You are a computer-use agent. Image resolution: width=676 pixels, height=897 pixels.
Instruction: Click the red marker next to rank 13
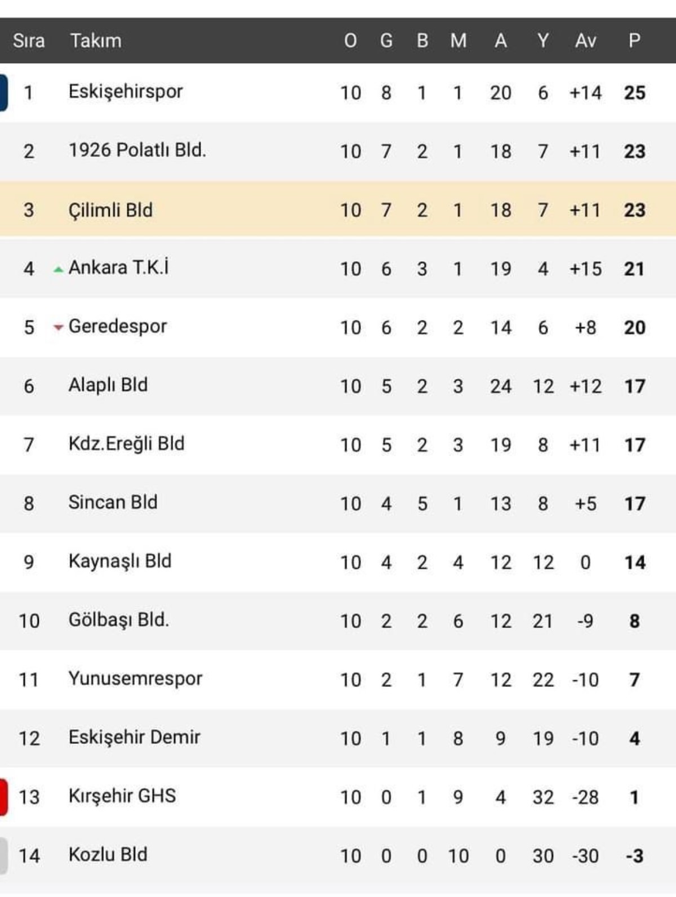click(3, 797)
